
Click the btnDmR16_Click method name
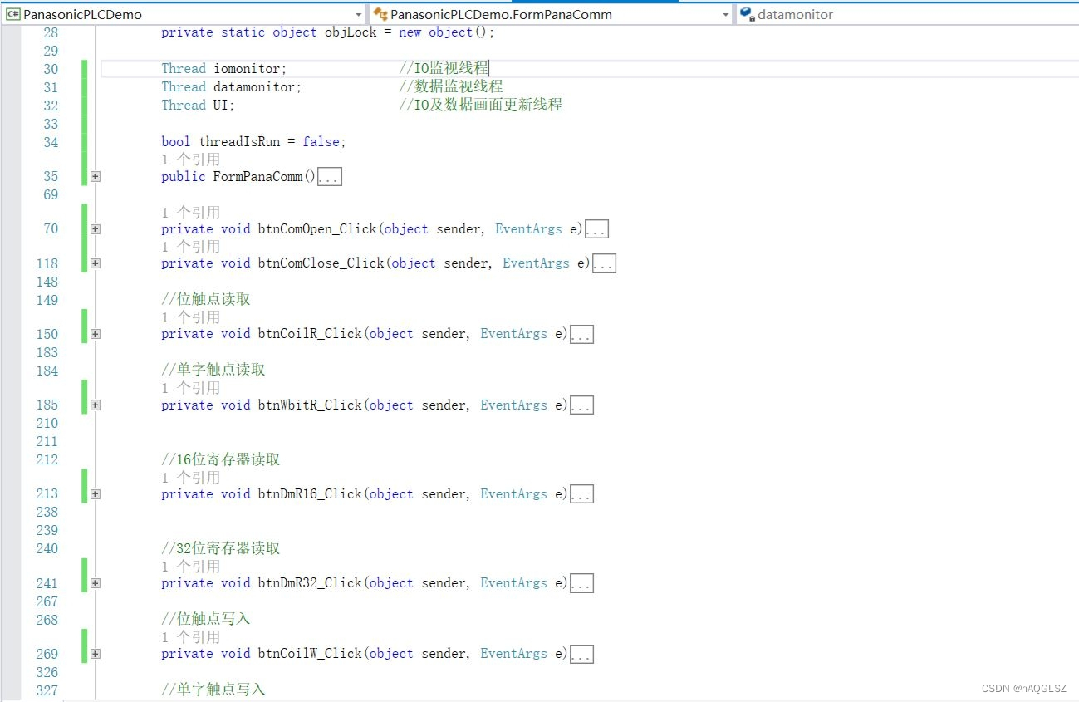311,494
